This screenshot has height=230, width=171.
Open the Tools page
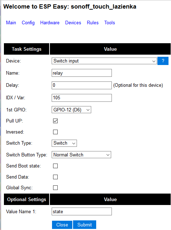click(x=110, y=23)
